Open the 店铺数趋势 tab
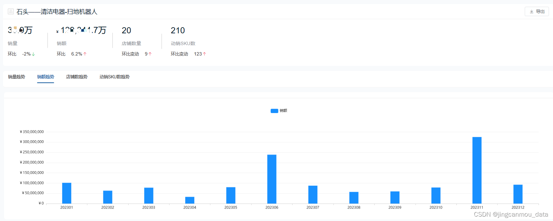Image resolution: width=553 pixels, height=221 pixels. (77, 77)
